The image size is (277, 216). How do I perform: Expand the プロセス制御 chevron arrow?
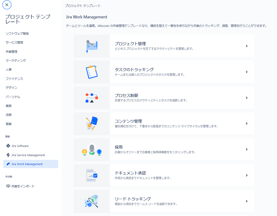[x=247, y=98]
